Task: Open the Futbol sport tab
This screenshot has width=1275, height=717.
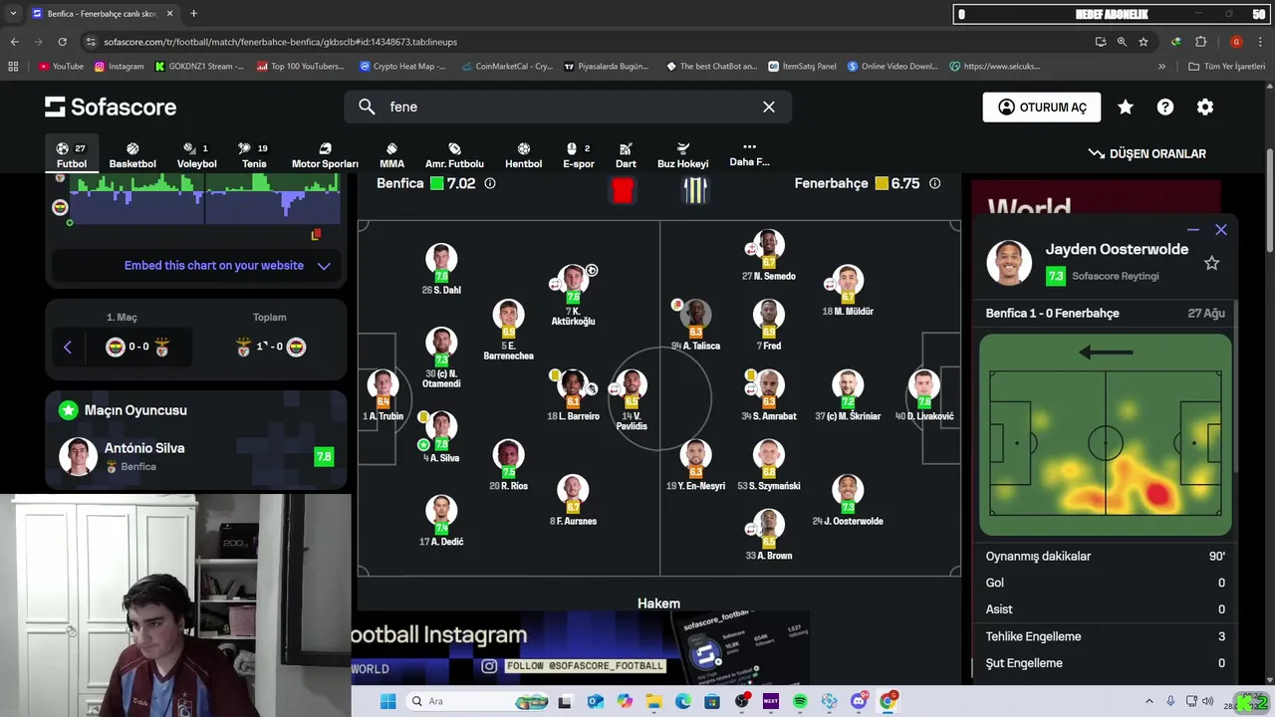Action: point(71,155)
